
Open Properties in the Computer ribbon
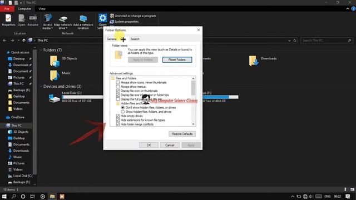pos(8,20)
